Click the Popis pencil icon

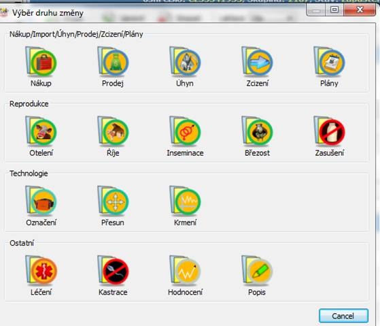257,271
